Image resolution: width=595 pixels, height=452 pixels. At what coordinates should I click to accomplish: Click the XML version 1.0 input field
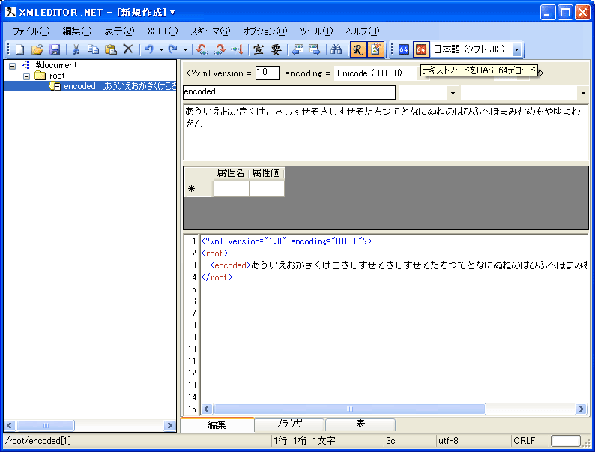tap(267, 73)
